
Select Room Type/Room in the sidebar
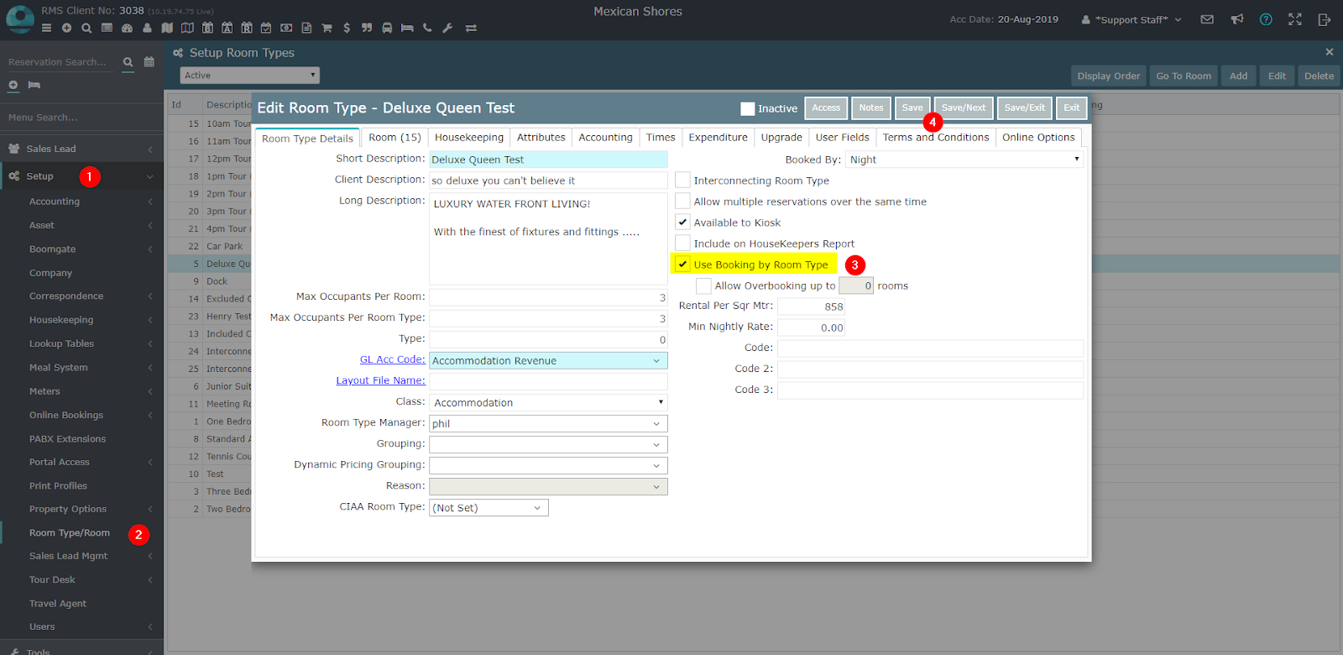click(70, 532)
